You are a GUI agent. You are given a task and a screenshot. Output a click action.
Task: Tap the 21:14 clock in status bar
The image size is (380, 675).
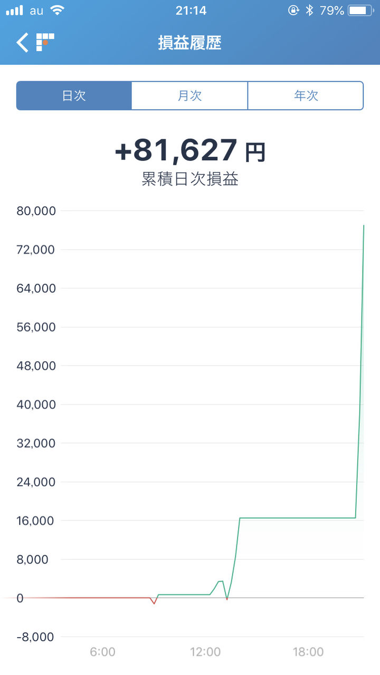point(190,10)
